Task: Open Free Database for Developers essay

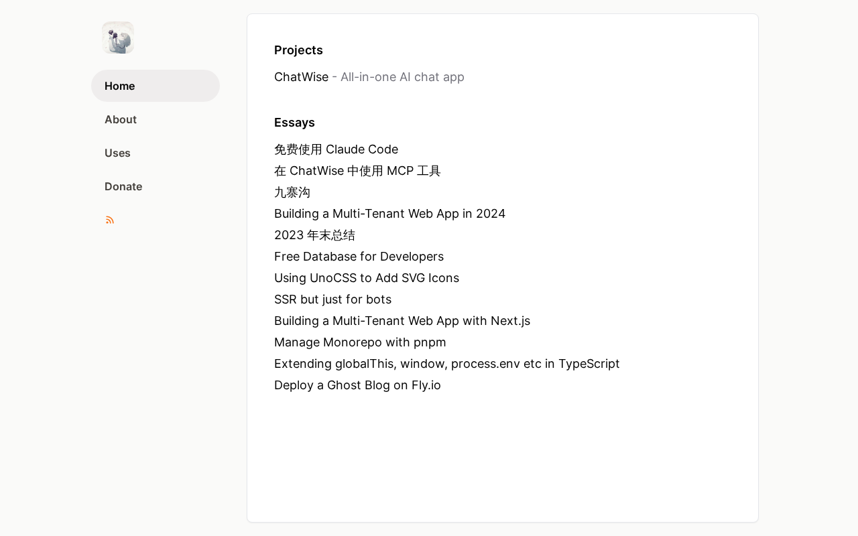Action: tap(359, 257)
